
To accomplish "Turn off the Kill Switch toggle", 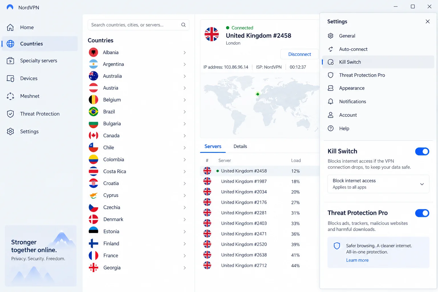I will pos(422,151).
